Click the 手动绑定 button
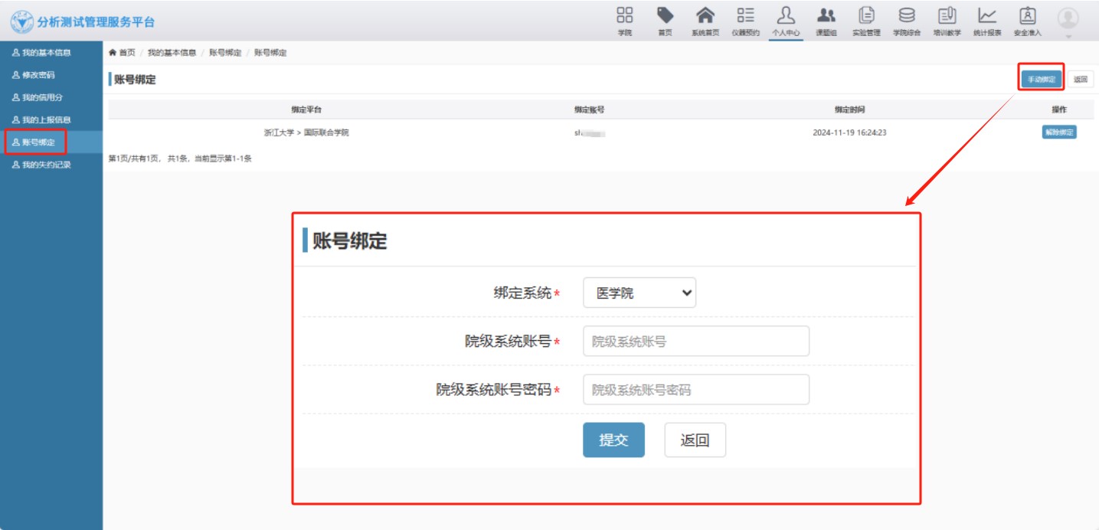This screenshot has width=1099, height=530. click(1041, 79)
